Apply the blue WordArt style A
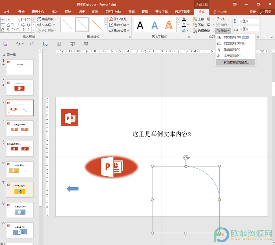This screenshot has width=275, height=245. pyautogui.click(x=155, y=25)
